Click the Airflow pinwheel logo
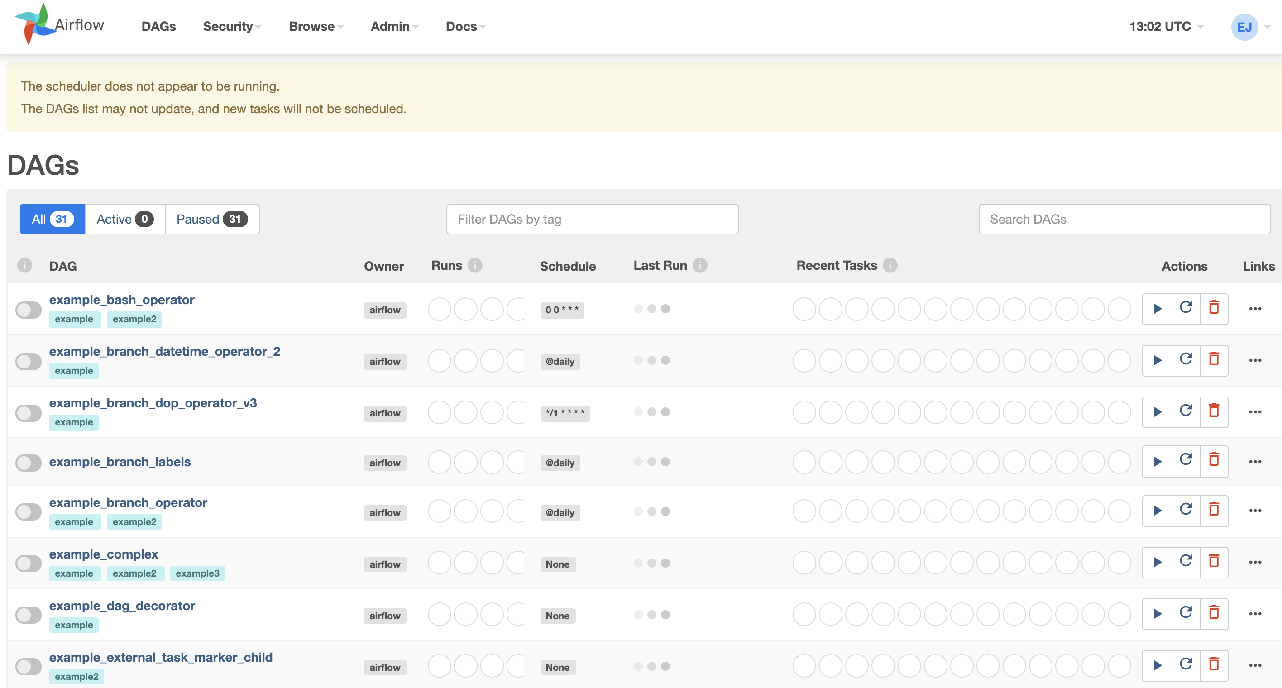This screenshot has height=688, width=1282. 35,24
